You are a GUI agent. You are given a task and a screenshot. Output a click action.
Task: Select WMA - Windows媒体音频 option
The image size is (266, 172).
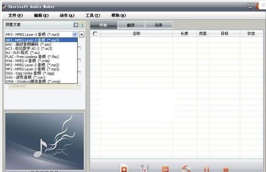[41, 81]
